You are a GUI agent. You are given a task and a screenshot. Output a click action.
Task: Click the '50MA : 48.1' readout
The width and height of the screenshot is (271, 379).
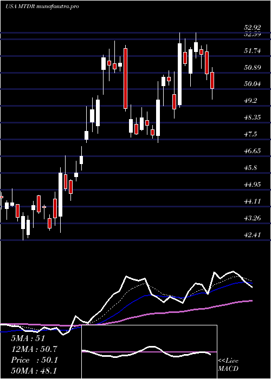coord(34,371)
